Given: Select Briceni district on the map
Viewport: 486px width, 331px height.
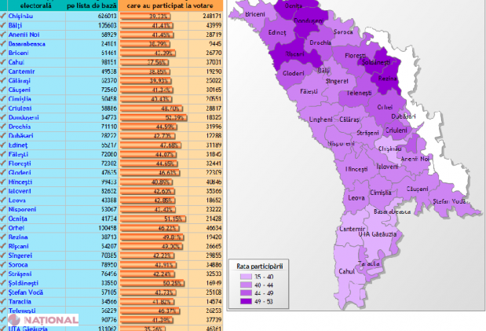Looking at the screenshot, I should (255, 15).
